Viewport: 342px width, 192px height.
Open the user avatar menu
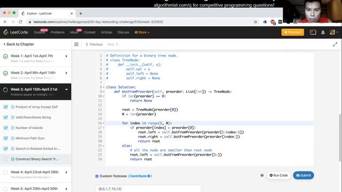(x=333, y=32)
